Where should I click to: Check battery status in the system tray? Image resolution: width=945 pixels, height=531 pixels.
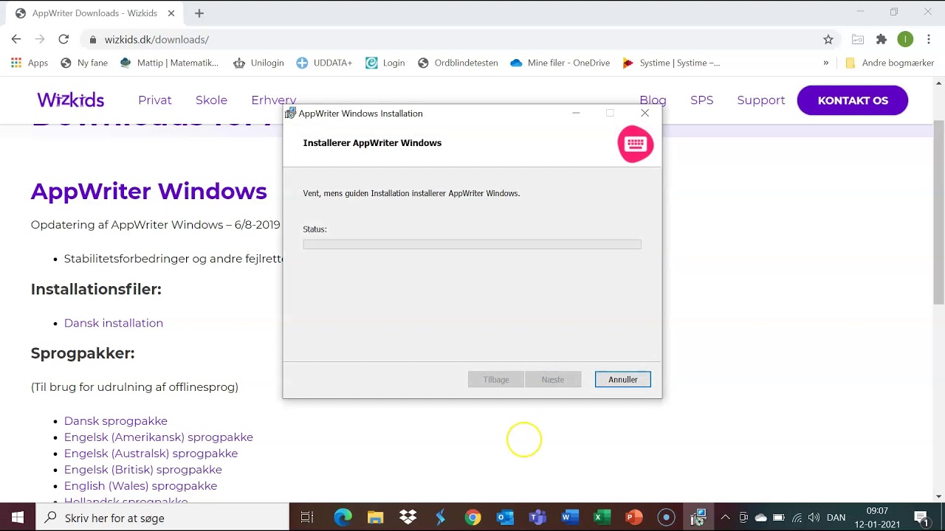point(779,518)
